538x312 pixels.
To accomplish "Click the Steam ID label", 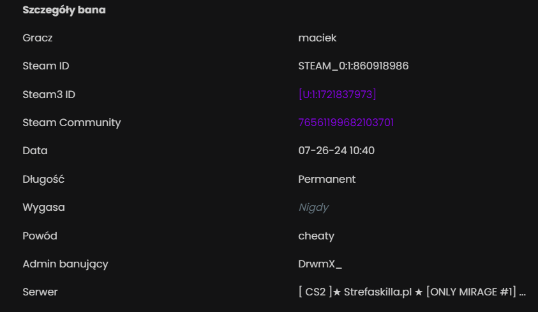I will tap(46, 66).
